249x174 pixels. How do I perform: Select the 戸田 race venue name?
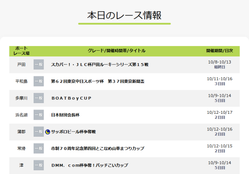pyautogui.click(x=22, y=65)
